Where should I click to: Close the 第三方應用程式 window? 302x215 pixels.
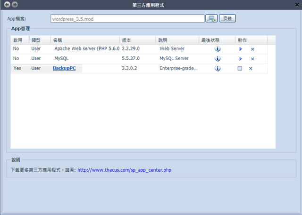[x=297, y=5]
